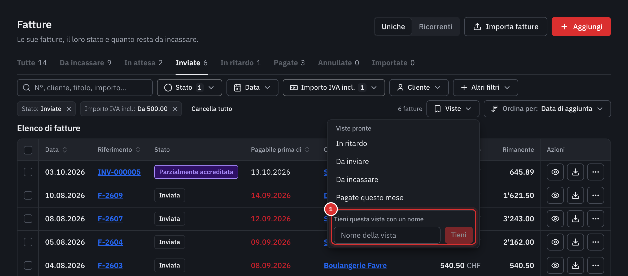The image size is (628, 276).
Task: Select the checkbox for invoice F-2609
Action: pyautogui.click(x=28, y=195)
